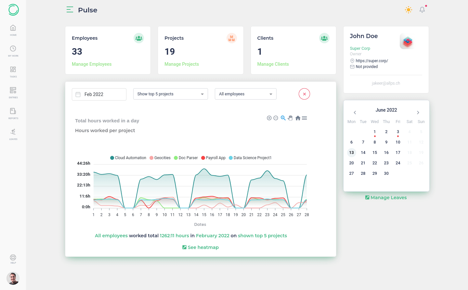Select the chart panning hand tool

[x=290, y=118]
